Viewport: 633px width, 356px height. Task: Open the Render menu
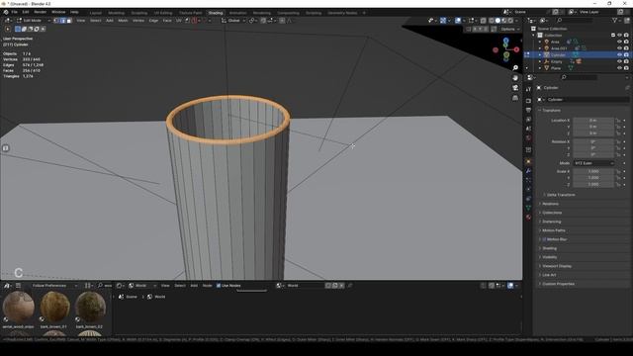tap(40, 12)
